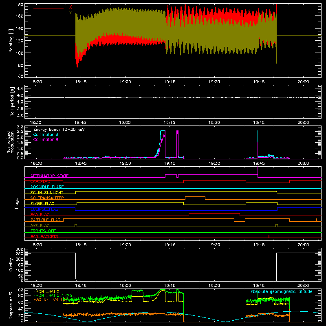326x326 pixels.
Task: Click the 'BAD_PACKETS' flag label
Action: 44,236
